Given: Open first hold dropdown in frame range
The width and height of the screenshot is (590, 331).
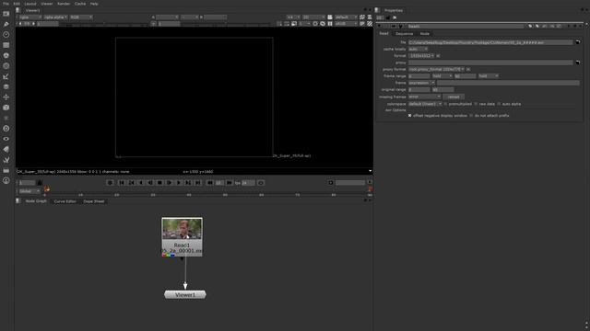Looking at the screenshot, I should pos(442,76).
